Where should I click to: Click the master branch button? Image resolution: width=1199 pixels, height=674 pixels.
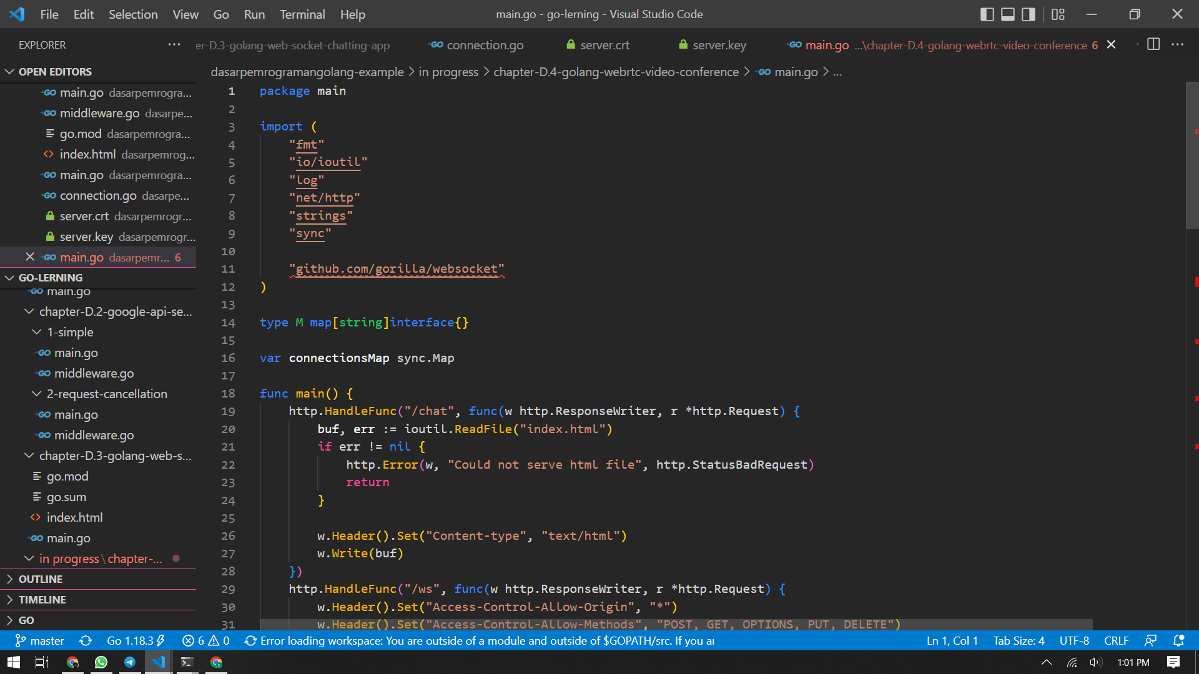40,641
